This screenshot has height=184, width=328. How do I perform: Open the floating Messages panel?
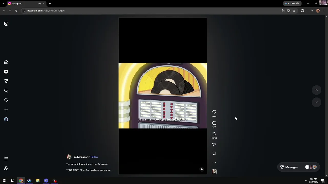click(299, 167)
